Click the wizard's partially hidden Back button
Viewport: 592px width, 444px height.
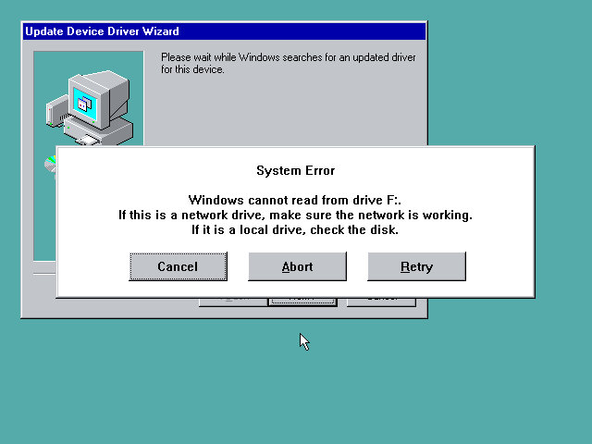click(x=232, y=302)
